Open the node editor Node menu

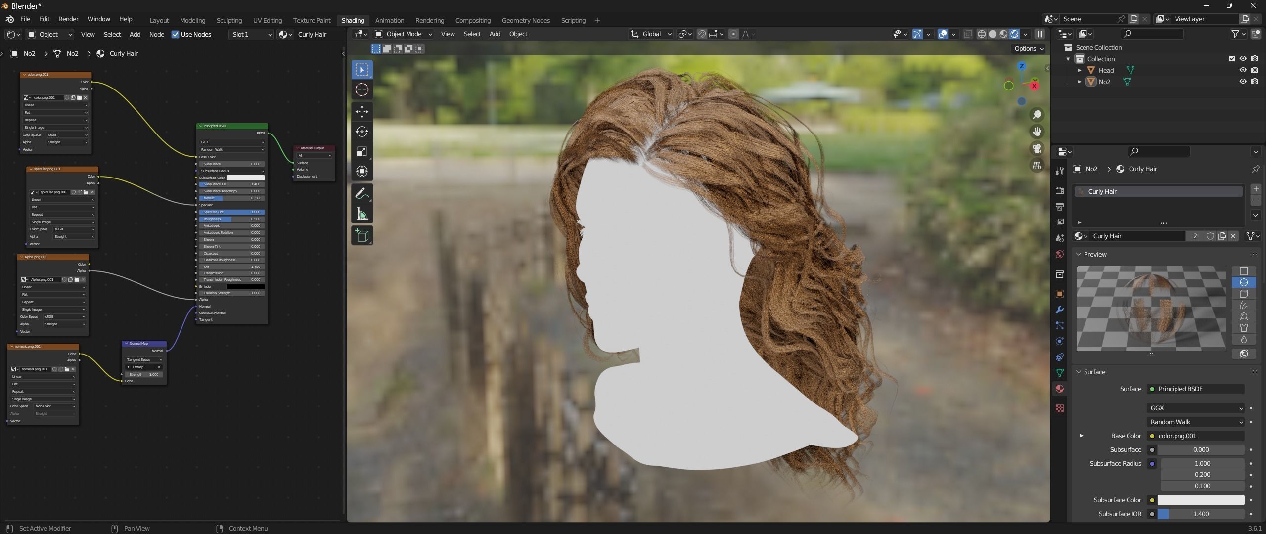pyautogui.click(x=157, y=34)
